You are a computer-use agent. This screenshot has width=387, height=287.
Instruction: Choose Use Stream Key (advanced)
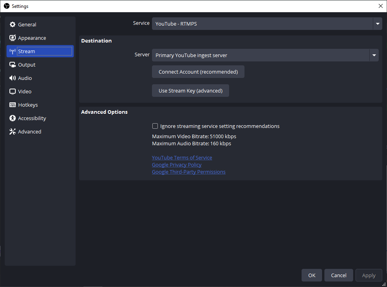[191, 91]
